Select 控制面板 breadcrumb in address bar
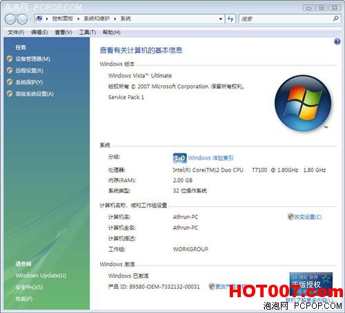 click(62, 19)
